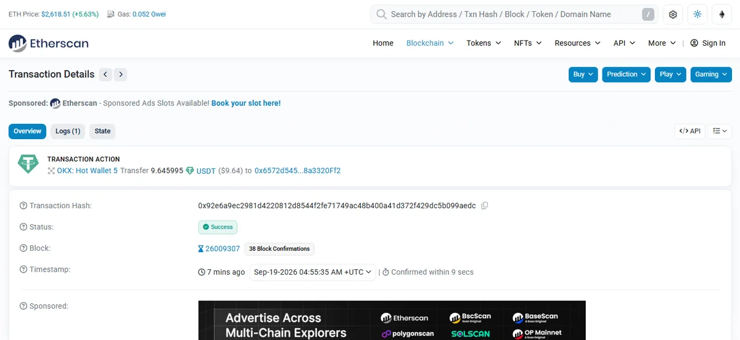This screenshot has width=740, height=340.
Task: Click the sponsored Etherscan small logo
Action: coord(55,103)
